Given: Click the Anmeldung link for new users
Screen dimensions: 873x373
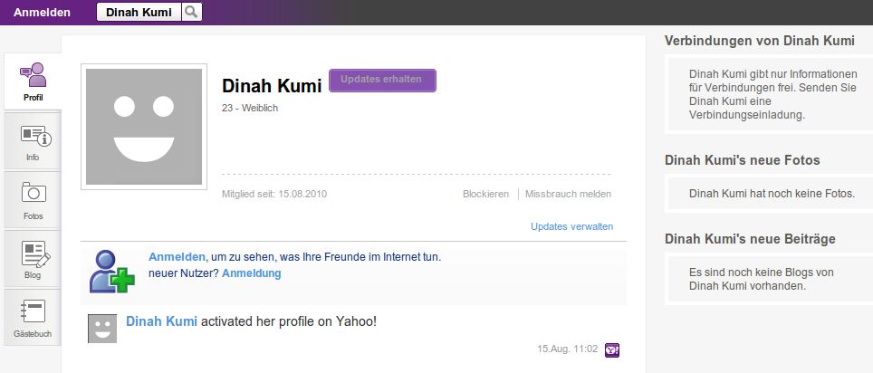Looking at the screenshot, I should [x=251, y=273].
